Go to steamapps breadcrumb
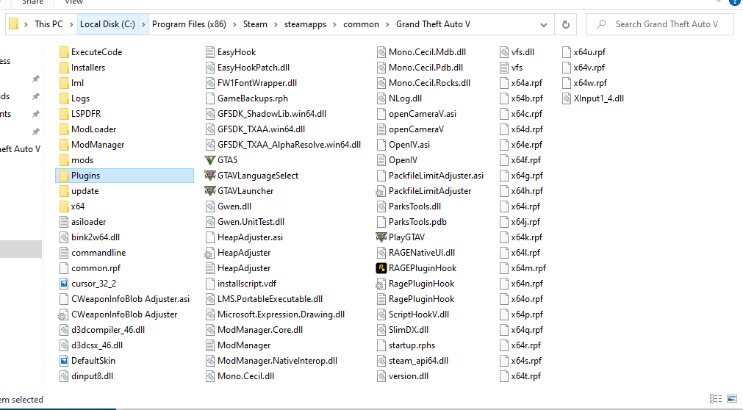This screenshot has height=410, width=743. pyautogui.click(x=305, y=24)
